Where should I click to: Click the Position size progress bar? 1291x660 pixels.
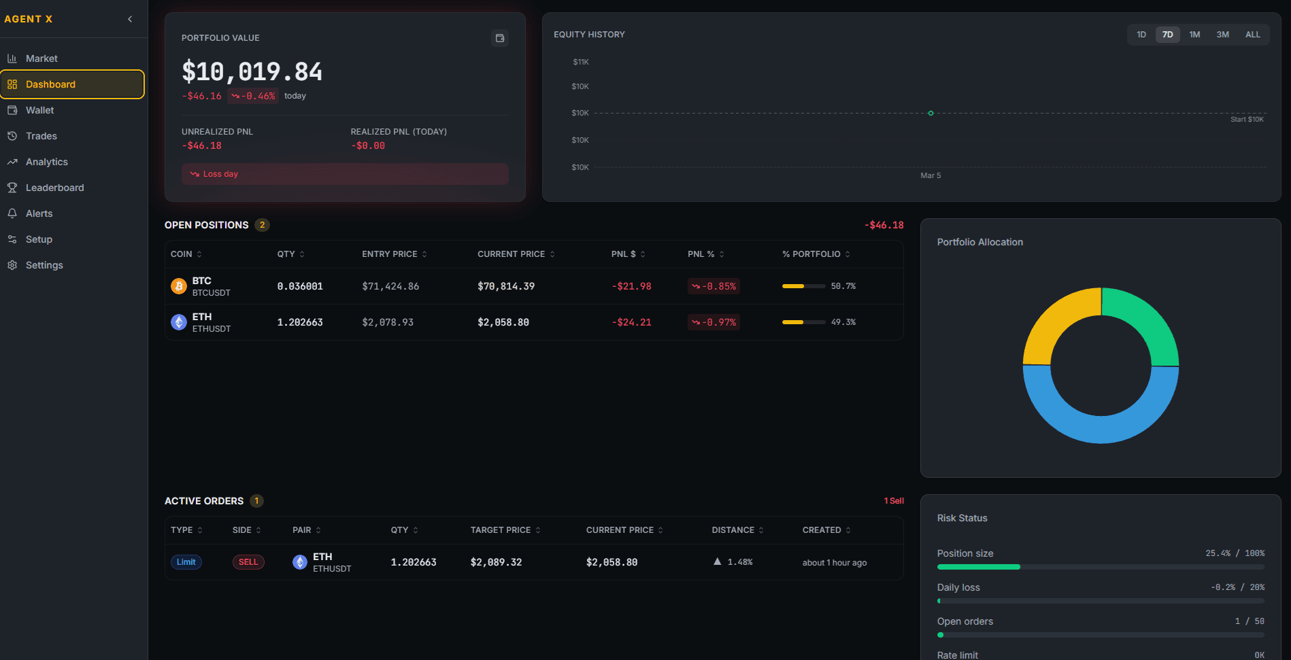(1101, 566)
